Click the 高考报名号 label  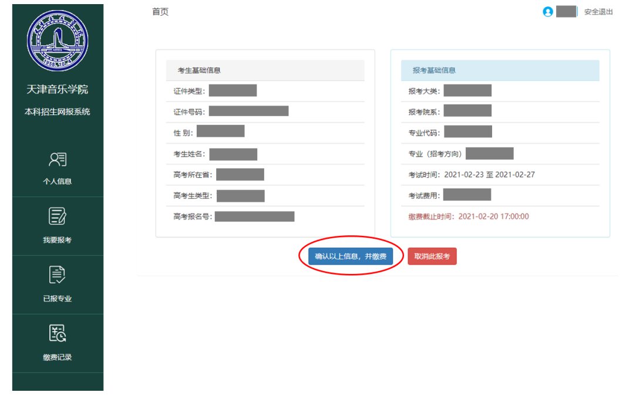pyautogui.click(x=193, y=217)
